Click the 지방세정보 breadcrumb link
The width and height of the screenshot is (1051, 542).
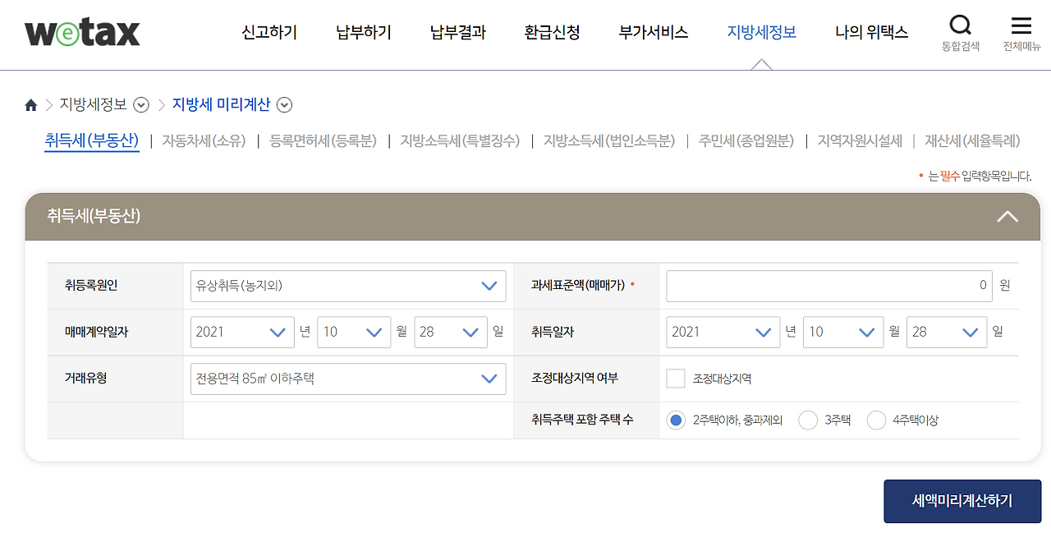point(94,105)
